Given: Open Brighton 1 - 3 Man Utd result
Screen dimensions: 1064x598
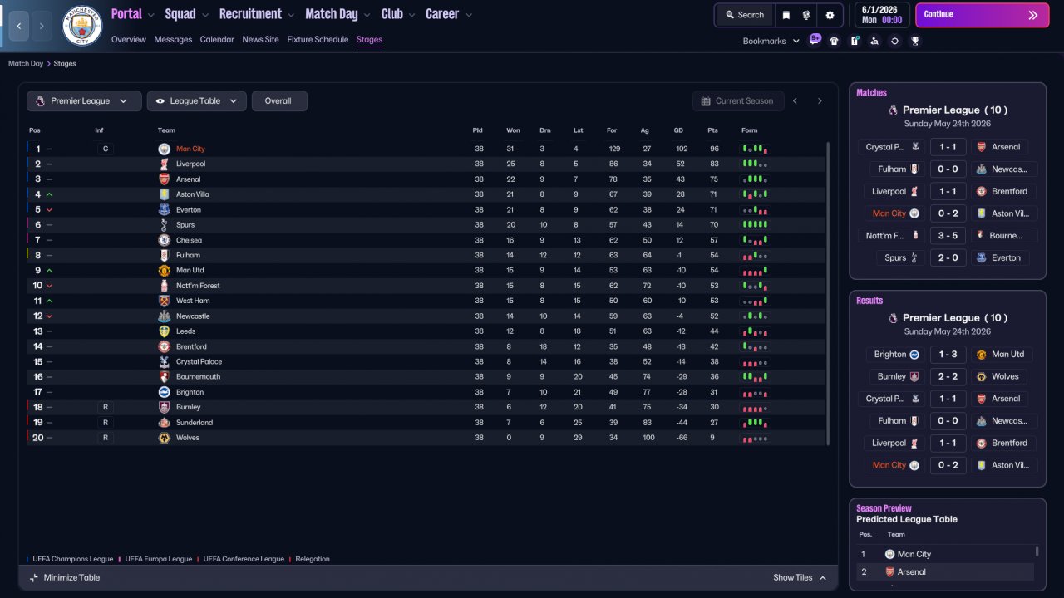Looking at the screenshot, I should (x=948, y=355).
